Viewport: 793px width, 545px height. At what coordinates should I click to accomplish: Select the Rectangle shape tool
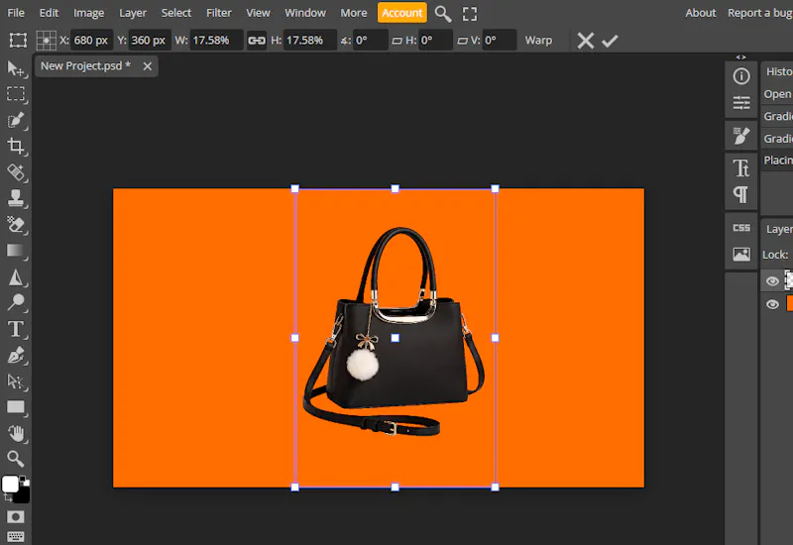point(16,407)
